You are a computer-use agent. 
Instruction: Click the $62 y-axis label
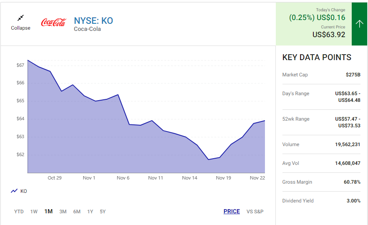tap(20, 154)
